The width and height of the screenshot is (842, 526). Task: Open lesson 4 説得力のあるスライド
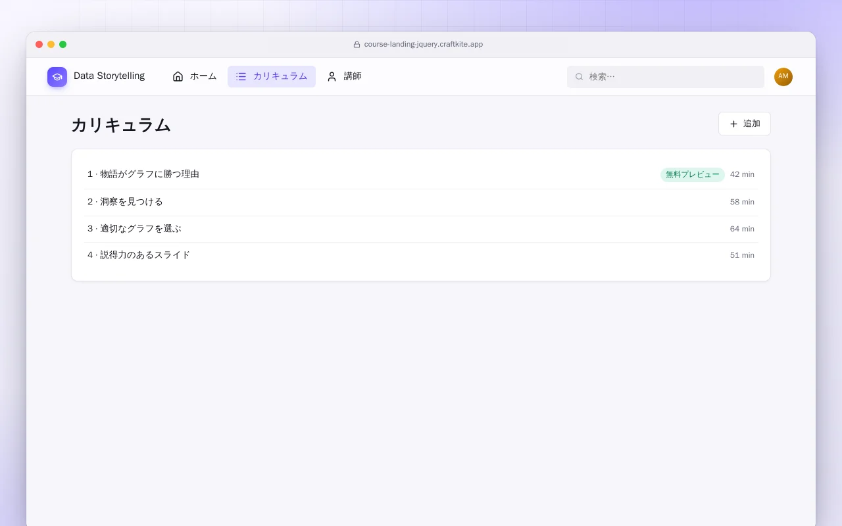[x=421, y=255]
